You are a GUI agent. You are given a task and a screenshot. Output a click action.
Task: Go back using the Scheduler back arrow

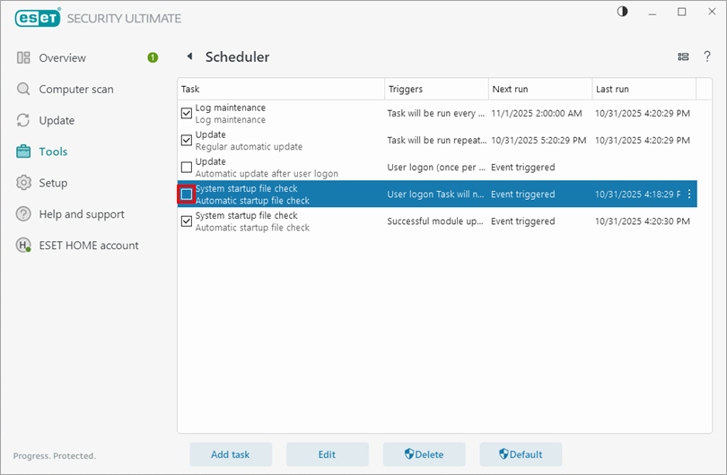pyautogui.click(x=189, y=56)
